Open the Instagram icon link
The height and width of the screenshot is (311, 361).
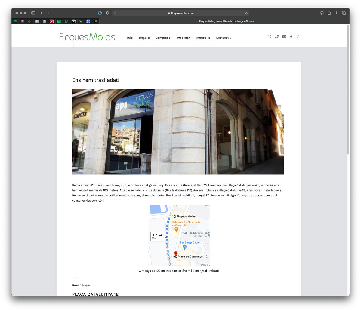coord(298,37)
